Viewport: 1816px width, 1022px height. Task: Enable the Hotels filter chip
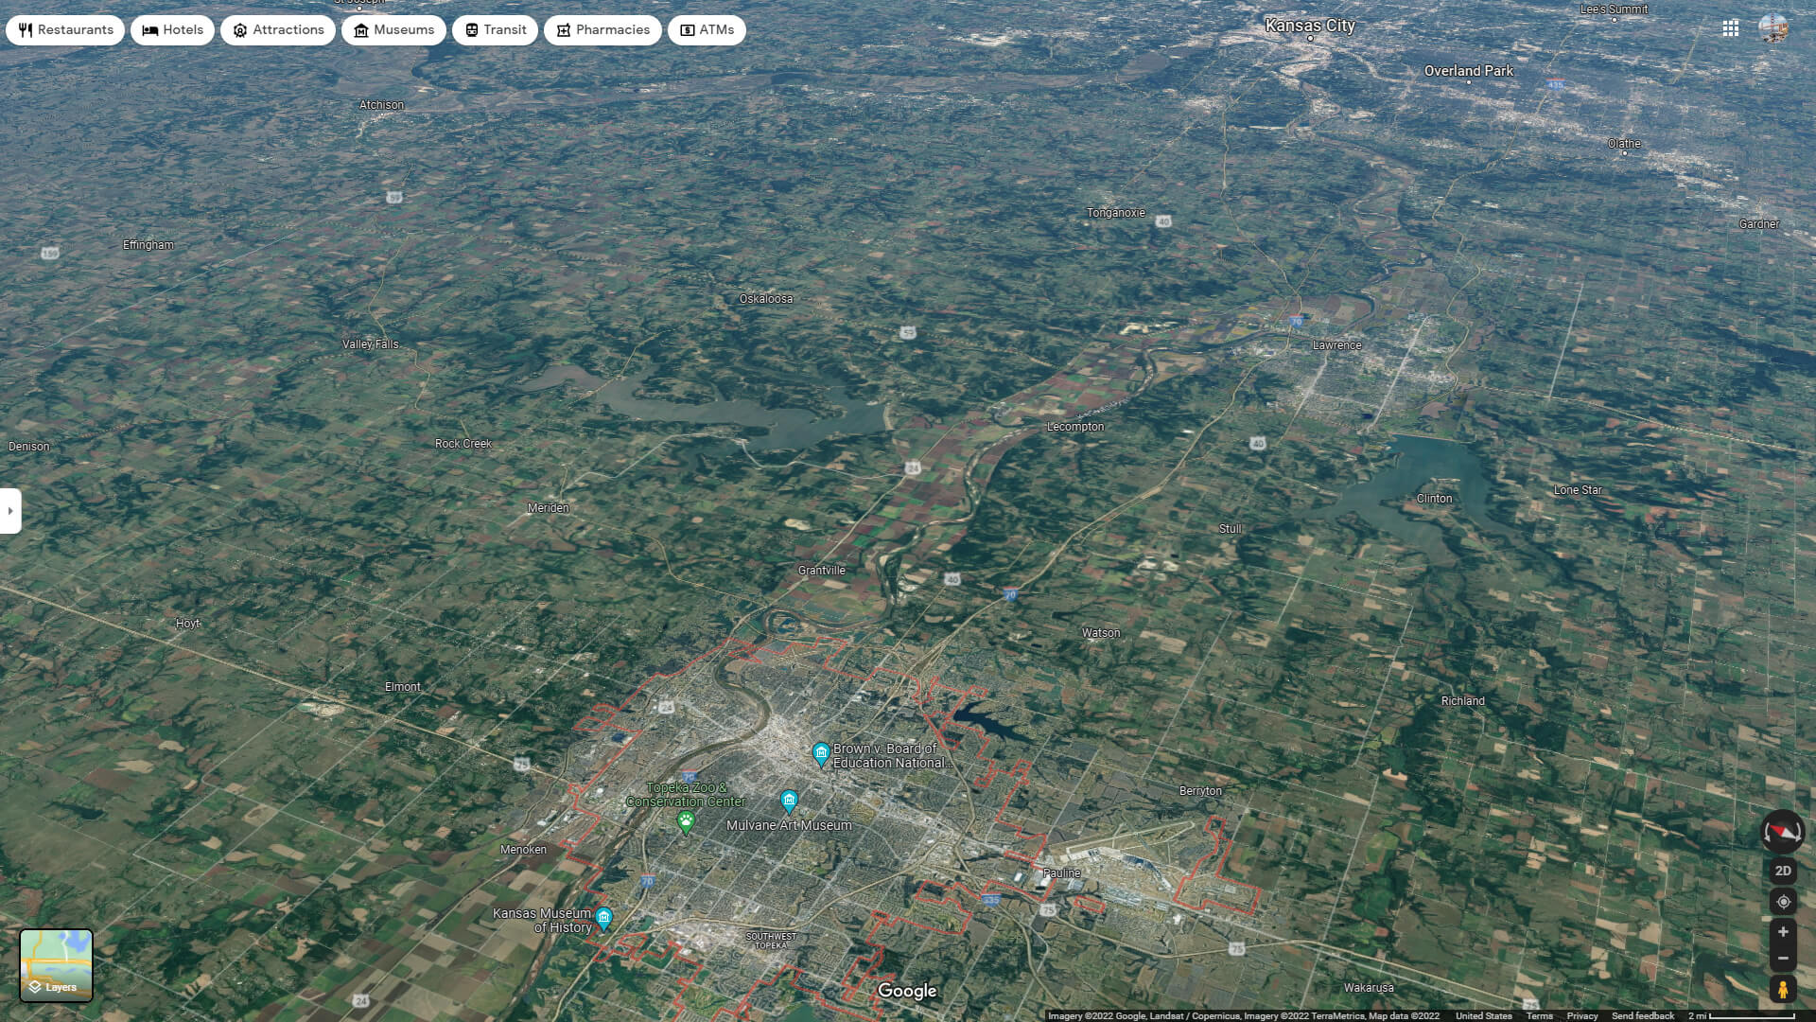[x=172, y=29]
